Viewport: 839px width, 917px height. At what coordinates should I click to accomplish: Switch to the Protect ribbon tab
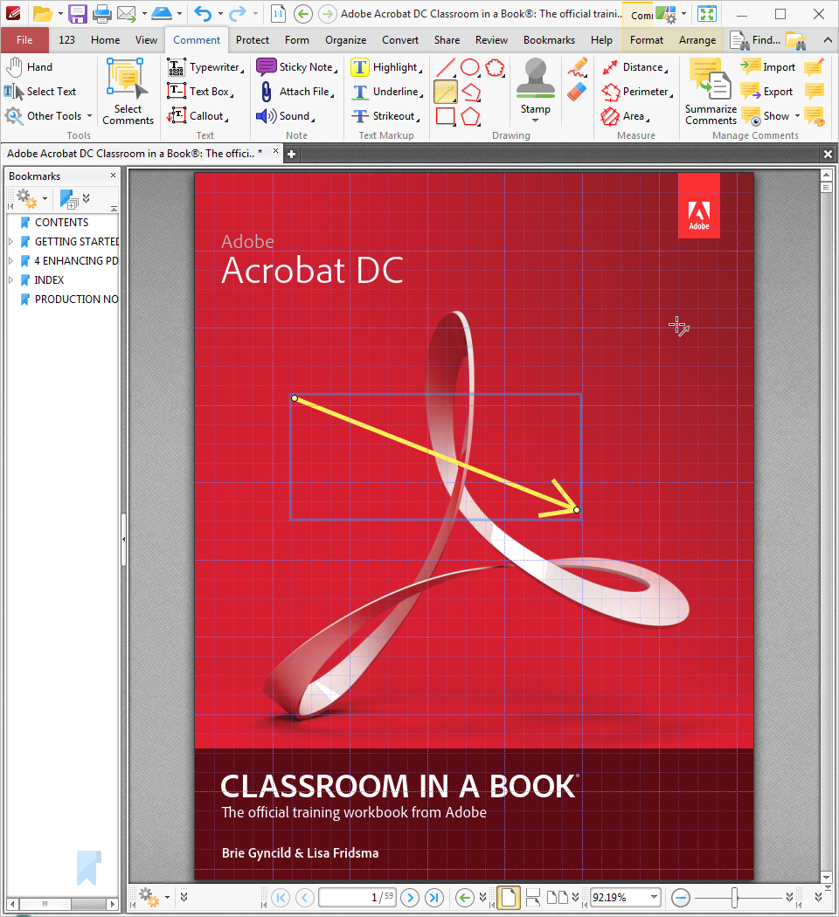[x=253, y=40]
